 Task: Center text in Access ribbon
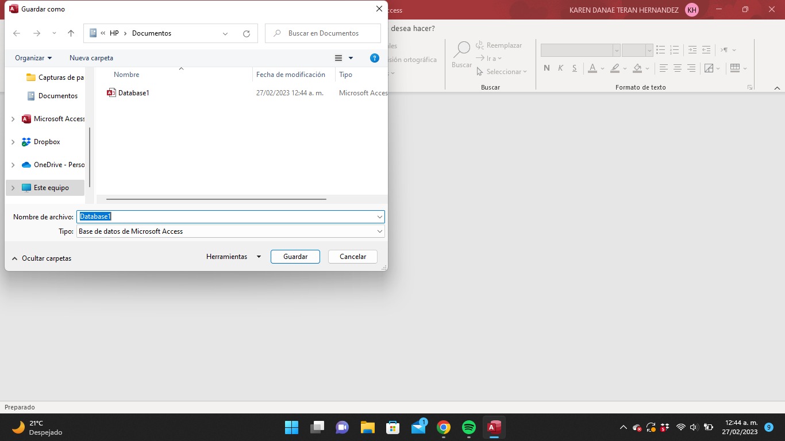[x=678, y=68]
